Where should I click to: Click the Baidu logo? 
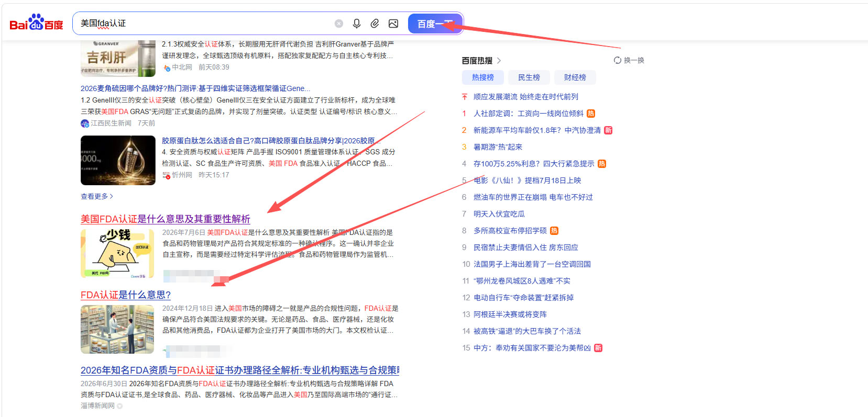[36, 22]
